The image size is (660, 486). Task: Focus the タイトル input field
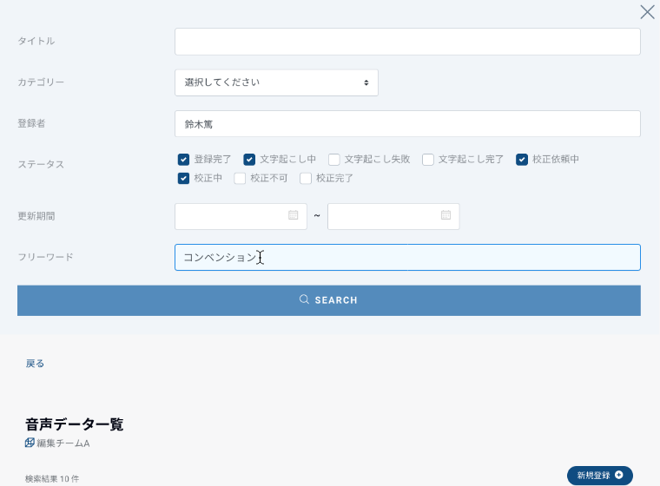(x=407, y=42)
